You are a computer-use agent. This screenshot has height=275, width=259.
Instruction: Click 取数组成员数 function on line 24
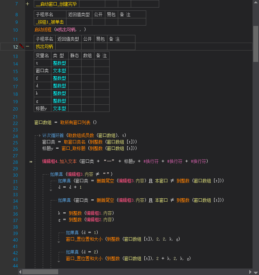coord(81,135)
